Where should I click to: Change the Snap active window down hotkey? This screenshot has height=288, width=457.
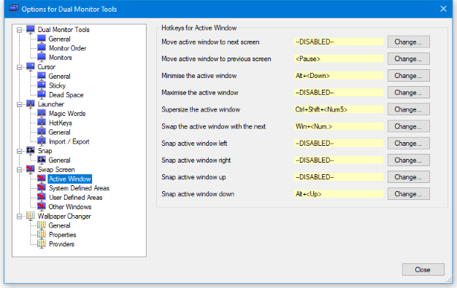408,194
